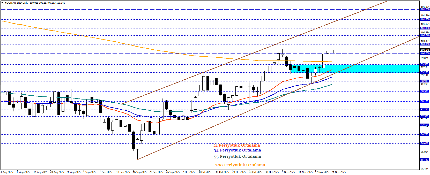Click the 55 Periyotluk Ortalama text
The height and width of the screenshot is (175, 430).
237,156
